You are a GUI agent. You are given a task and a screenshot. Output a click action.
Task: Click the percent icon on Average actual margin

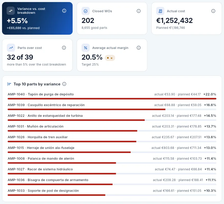pos(86,48)
